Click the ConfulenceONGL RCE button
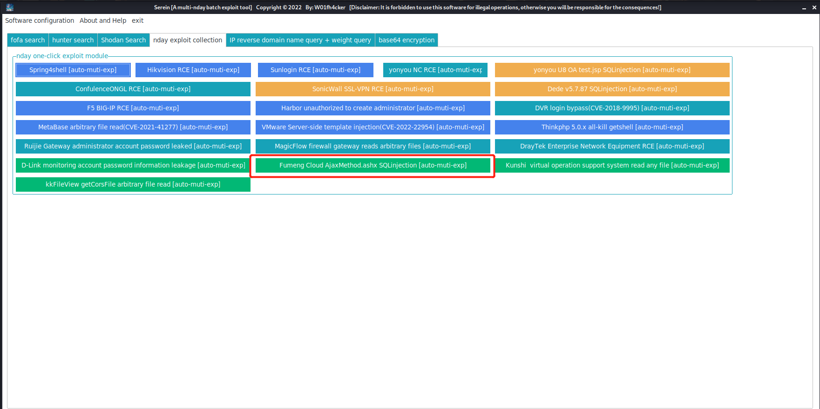820x409 pixels. pyautogui.click(x=133, y=89)
